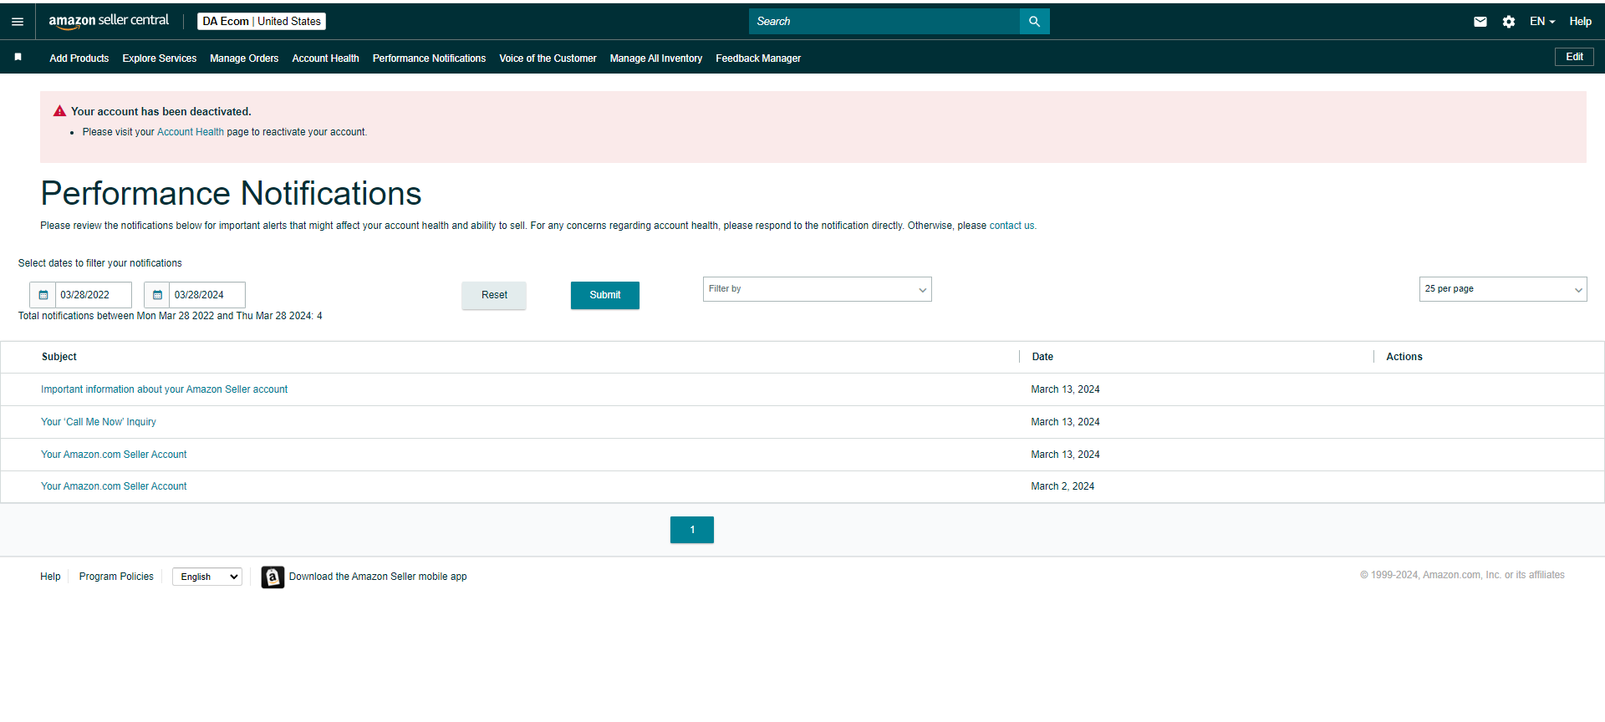This screenshot has width=1605, height=722.
Task: Click the Help link in header
Action: click(x=1580, y=22)
